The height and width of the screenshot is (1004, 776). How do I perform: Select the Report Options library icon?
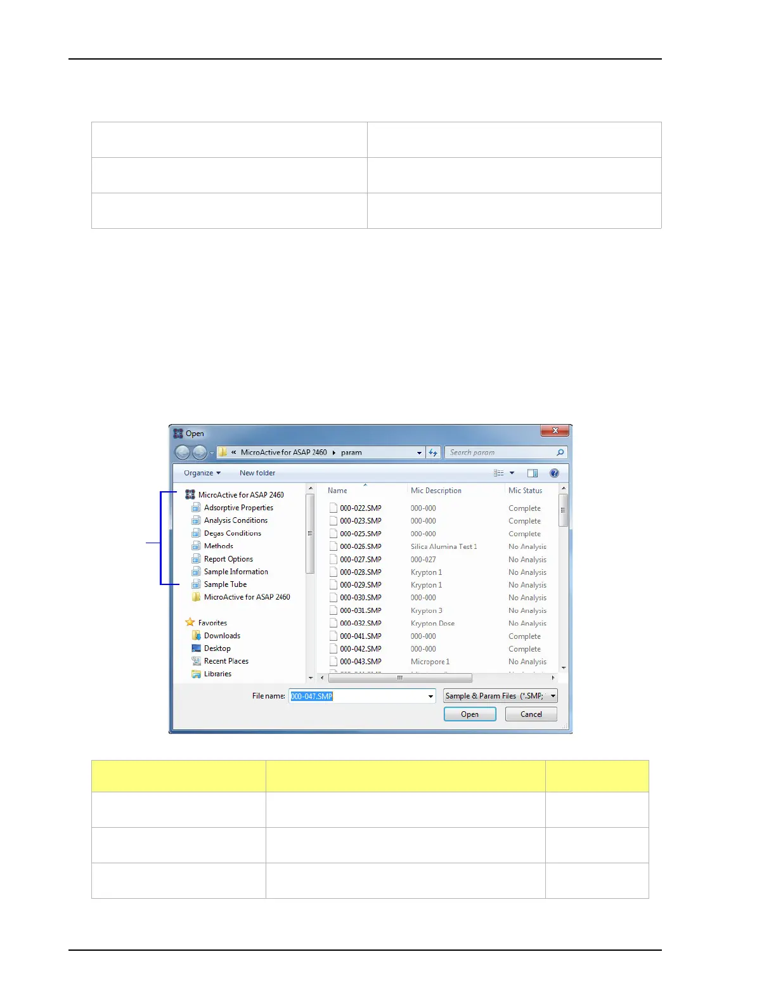coord(197,559)
